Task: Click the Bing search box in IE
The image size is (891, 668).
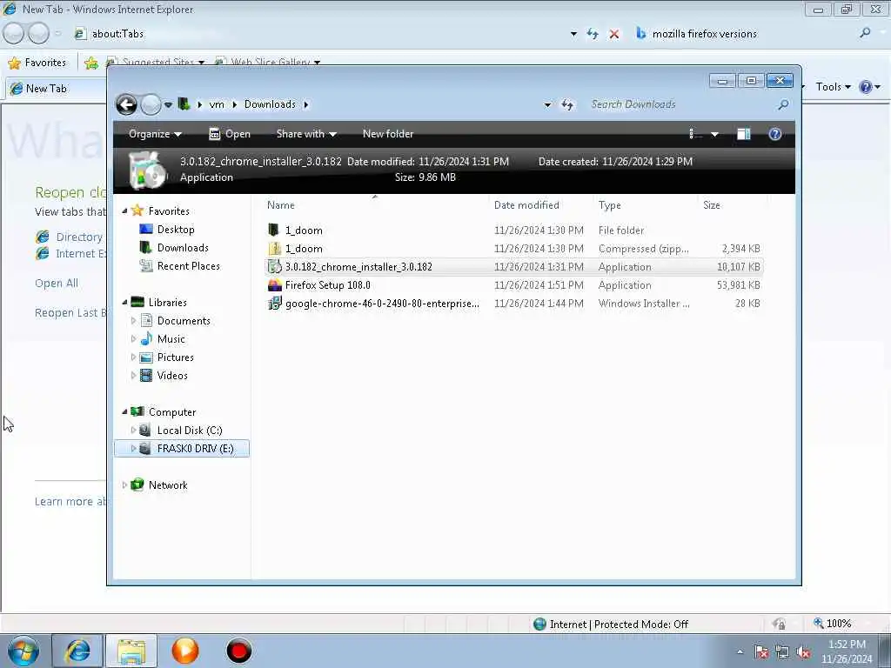Action: pos(745,34)
